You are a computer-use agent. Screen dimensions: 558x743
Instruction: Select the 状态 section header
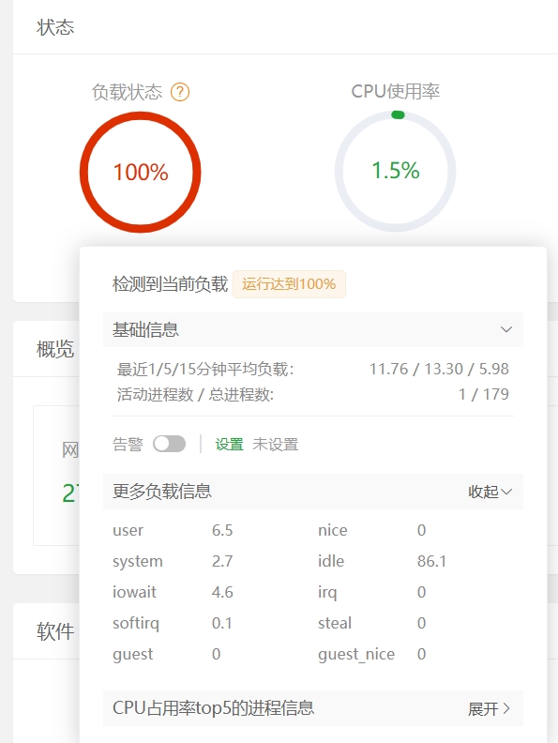tap(55, 27)
